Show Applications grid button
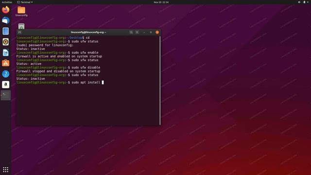Image resolution: width=311 pixels, height=175 pixels. click(x=5, y=170)
